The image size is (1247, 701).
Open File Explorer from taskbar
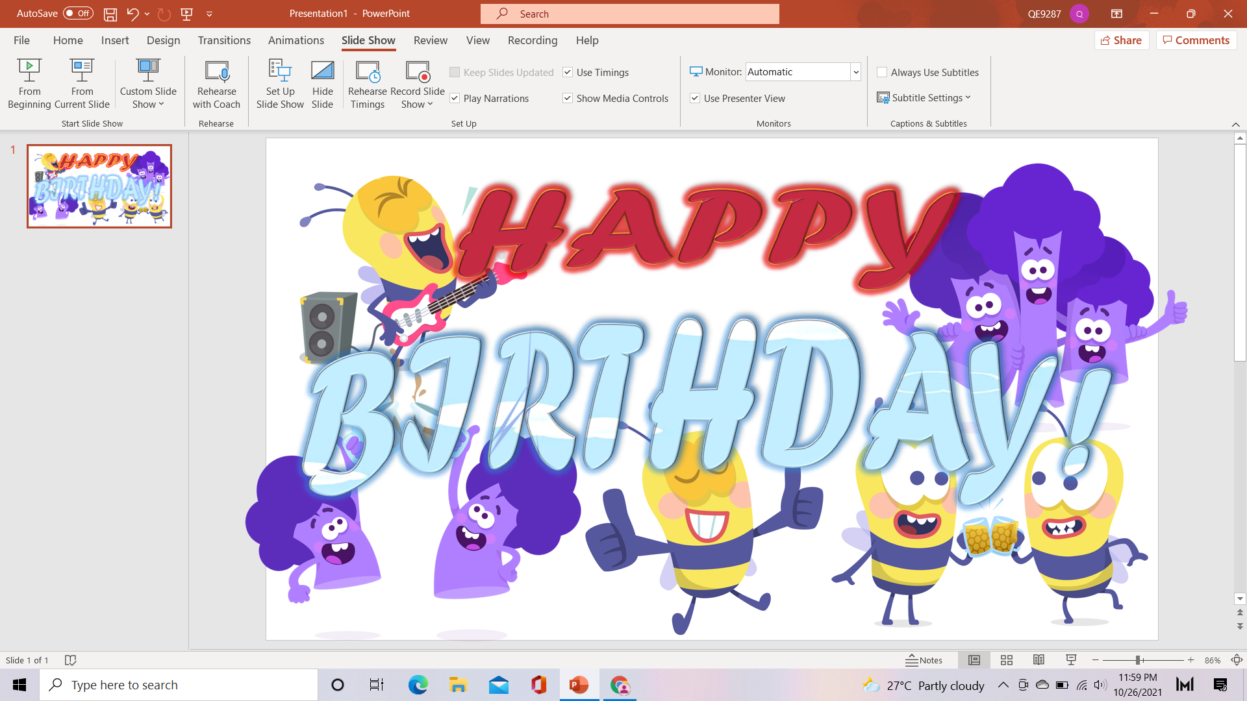click(x=458, y=685)
